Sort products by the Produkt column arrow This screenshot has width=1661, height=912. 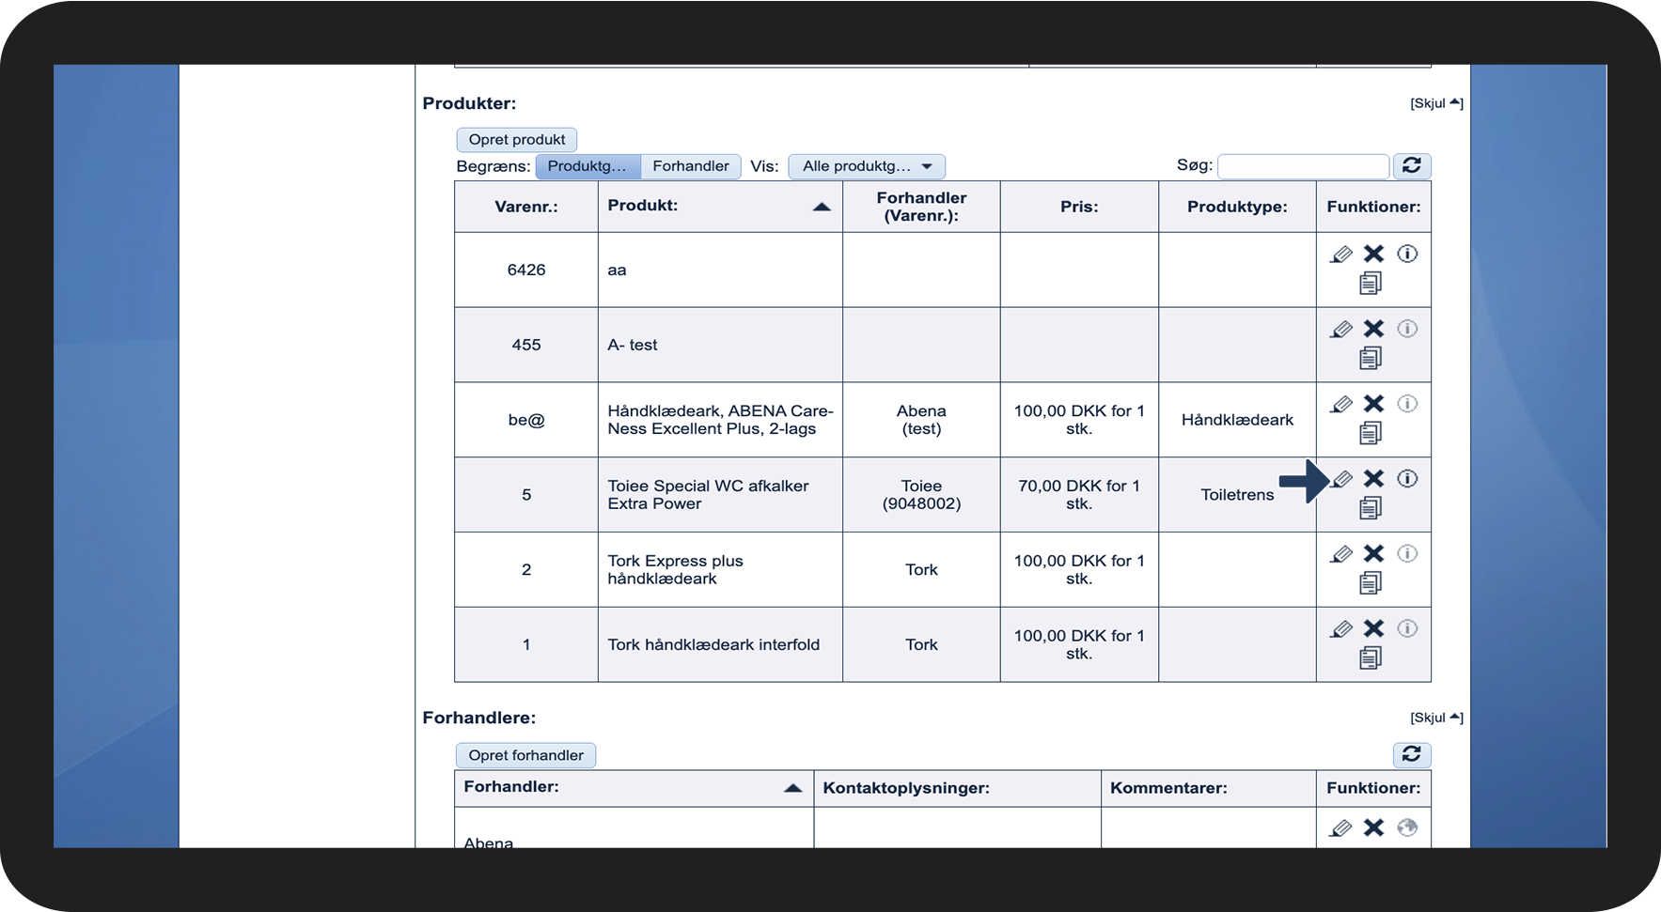822,207
